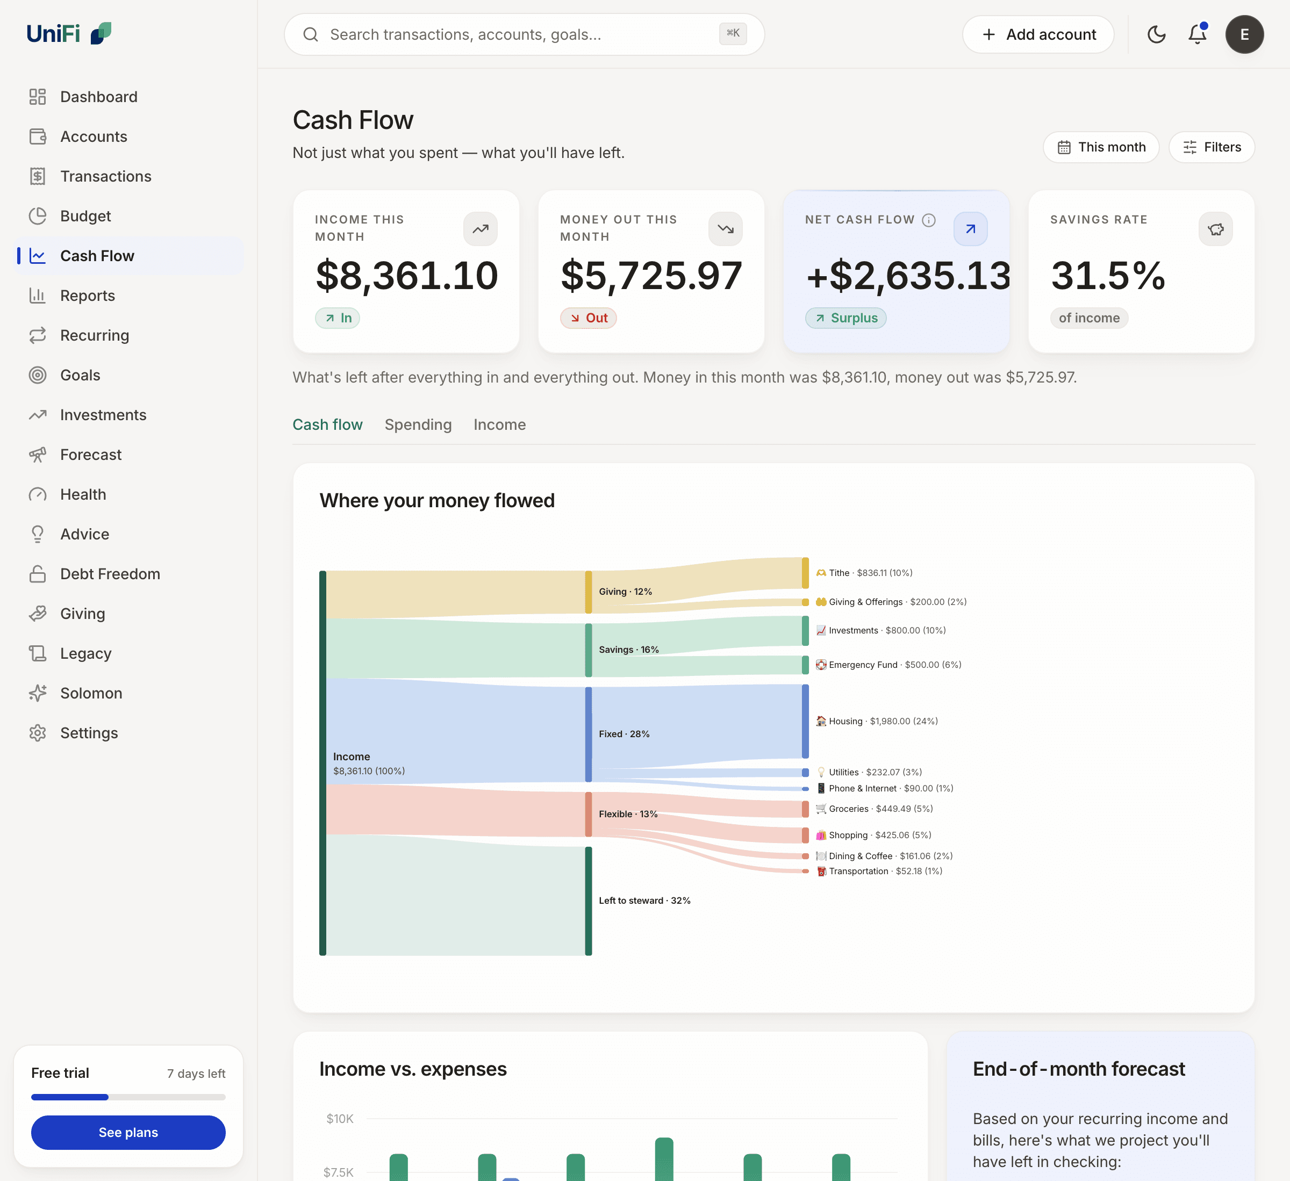Click the Goals target icon
Screen dimensions: 1290x1181
(x=38, y=375)
